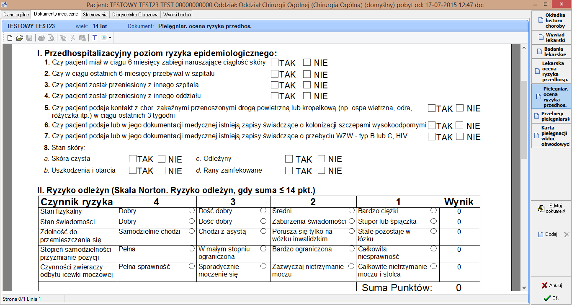572x305 pixels.
Task: Open the view mode dropdown arrow
Action: 110,38
